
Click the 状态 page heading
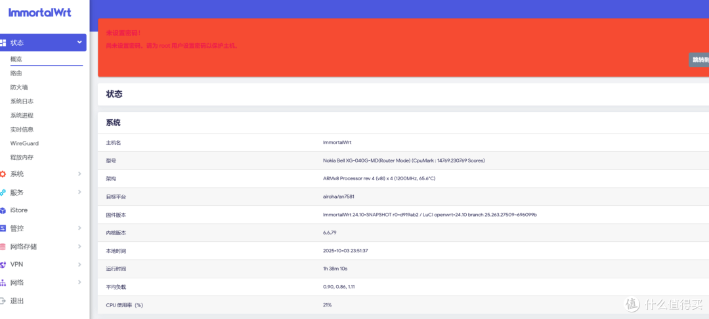114,94
